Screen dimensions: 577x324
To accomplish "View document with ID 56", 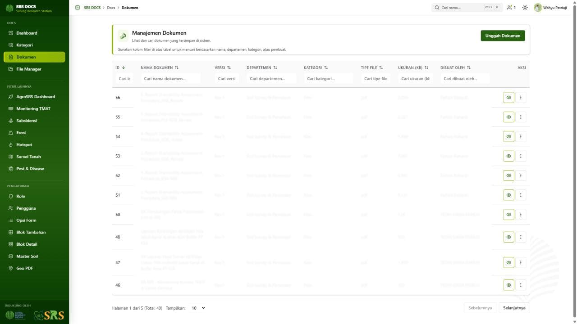I will tap(508, 98).
